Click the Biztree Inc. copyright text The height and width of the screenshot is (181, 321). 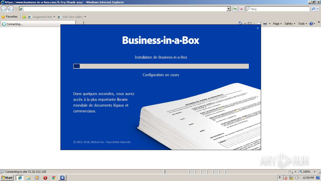(x=102, y=142)
